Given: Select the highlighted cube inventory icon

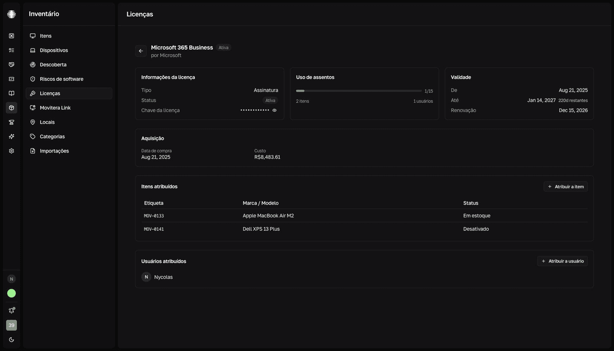Looking at the screenshot, I should (x=11, y=108).
